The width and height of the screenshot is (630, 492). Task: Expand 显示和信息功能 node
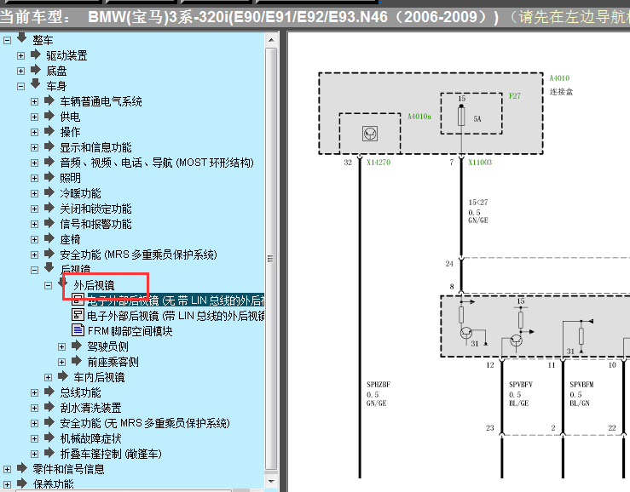[x=35, y=147]
